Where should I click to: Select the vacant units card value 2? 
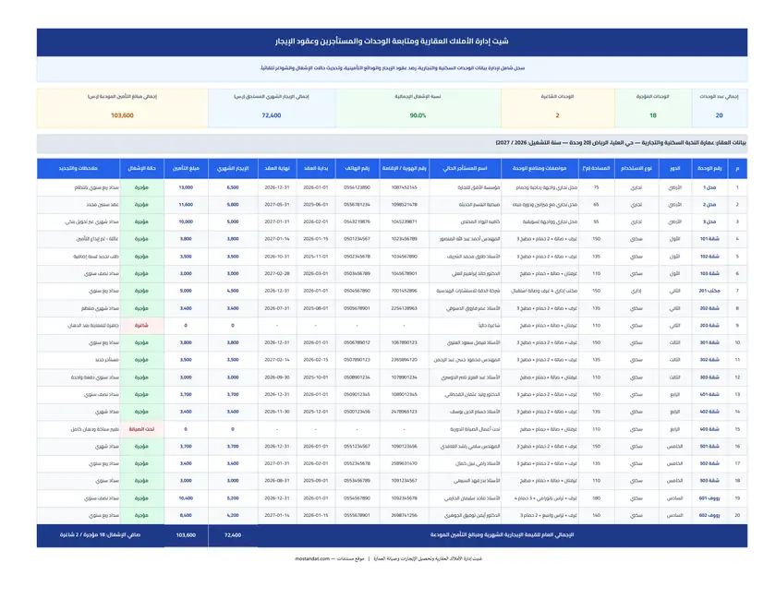pyautogui.click(x=557, y=115)
